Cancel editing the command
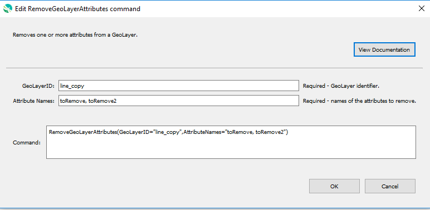The height and width of the screenshot is (210, 430). pos(390,187)
